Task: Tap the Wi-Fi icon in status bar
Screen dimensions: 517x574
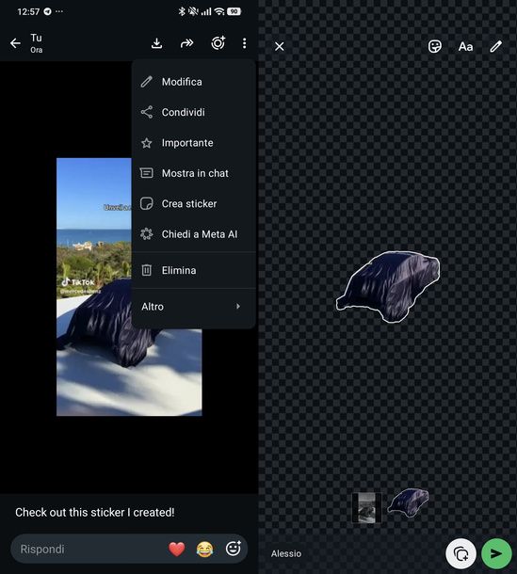Action: coord(219,11)
